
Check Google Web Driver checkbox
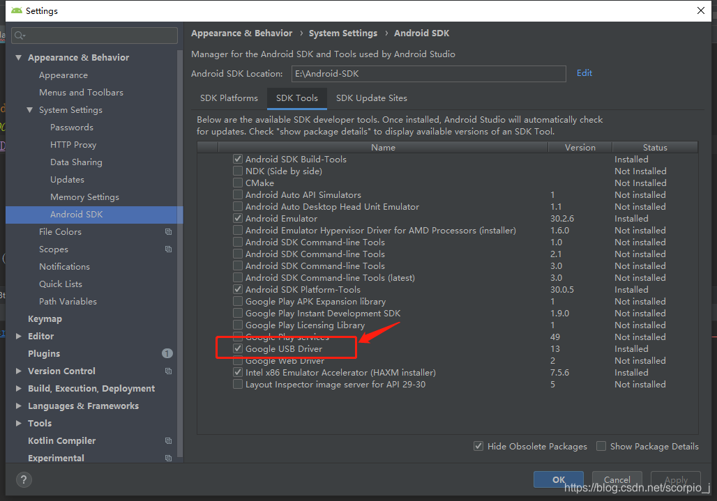click(x=238, y=360)
